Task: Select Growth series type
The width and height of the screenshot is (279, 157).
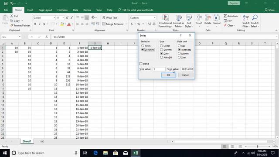Action: click(161, 50)
